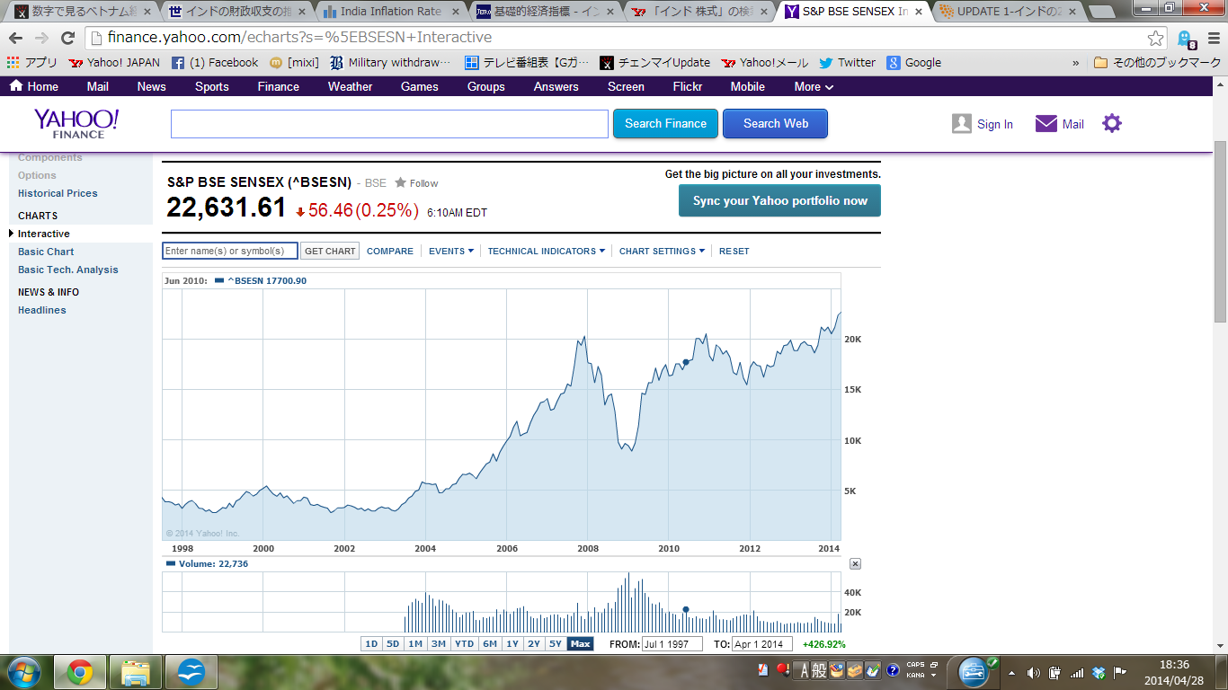Click the blue help question mark on the IME bar
The image size is (1228, 690).
(x=893, y=670)
